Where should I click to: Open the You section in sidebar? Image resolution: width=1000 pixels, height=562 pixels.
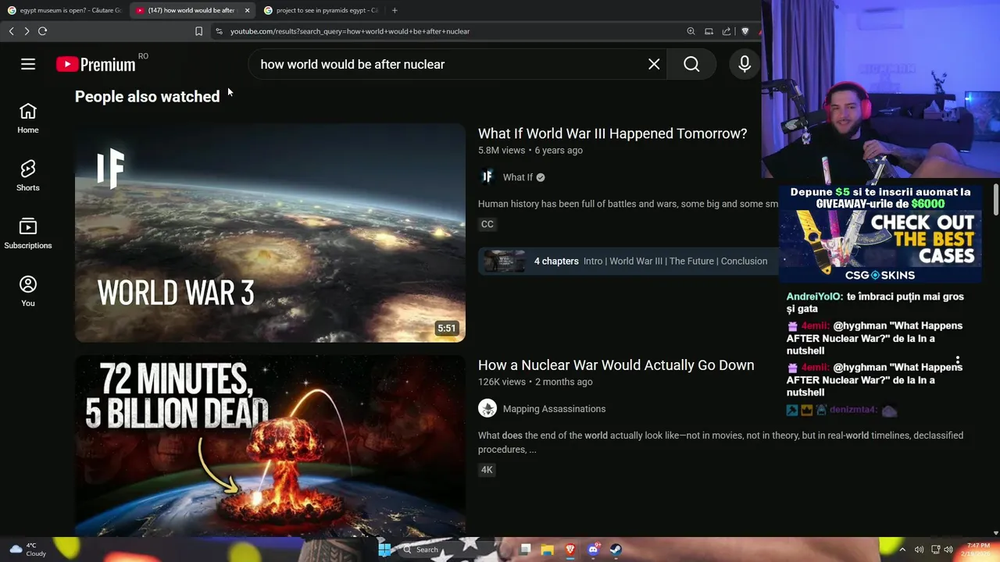pos(28,291)
